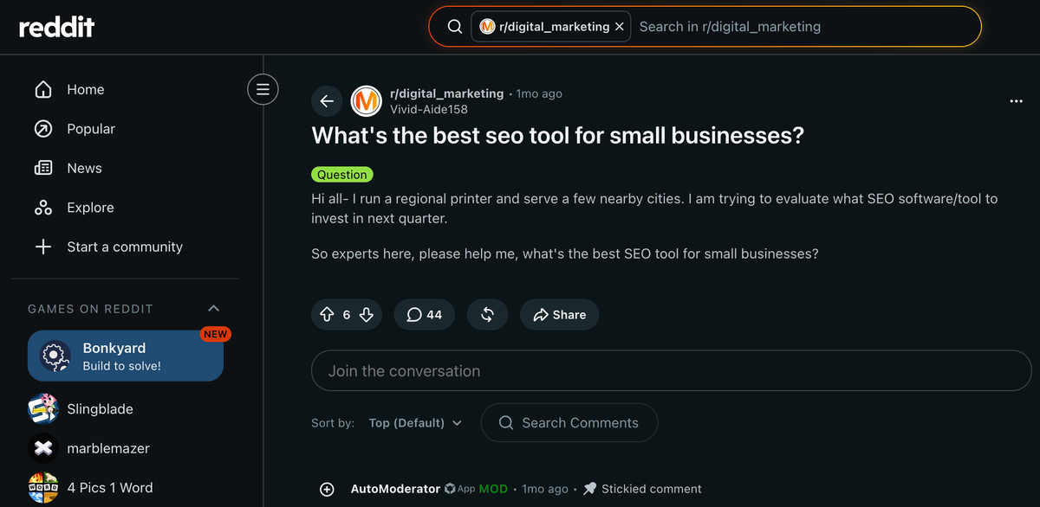
Task: Open the Sort by Top (Default) dropdown
Action: click(415, 423)
